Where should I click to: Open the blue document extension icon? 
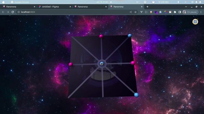(x=161, y=12)
